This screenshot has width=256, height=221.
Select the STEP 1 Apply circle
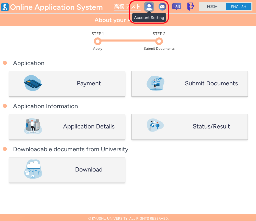(97, 41)
